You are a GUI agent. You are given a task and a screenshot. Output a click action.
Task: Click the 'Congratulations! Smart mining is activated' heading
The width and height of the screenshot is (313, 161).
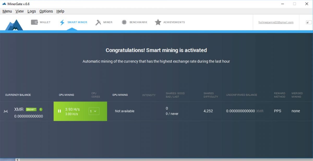click(156, 50)
